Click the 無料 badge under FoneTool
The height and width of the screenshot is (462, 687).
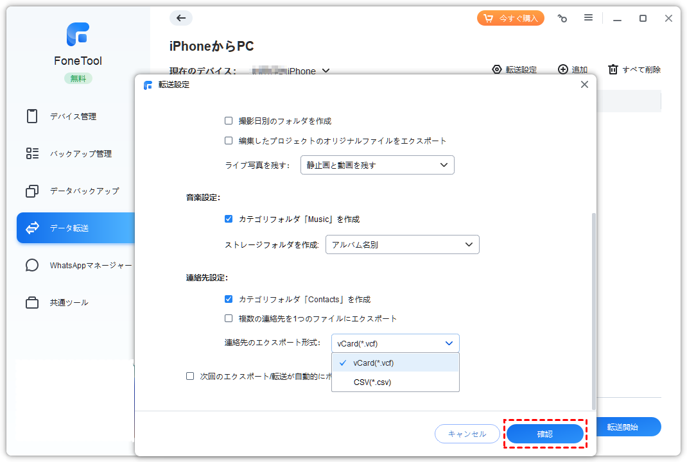(x=78, y=78)
